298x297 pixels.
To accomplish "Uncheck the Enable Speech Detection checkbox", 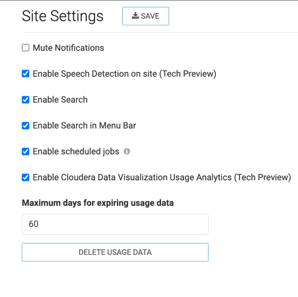I will [26, 74].
